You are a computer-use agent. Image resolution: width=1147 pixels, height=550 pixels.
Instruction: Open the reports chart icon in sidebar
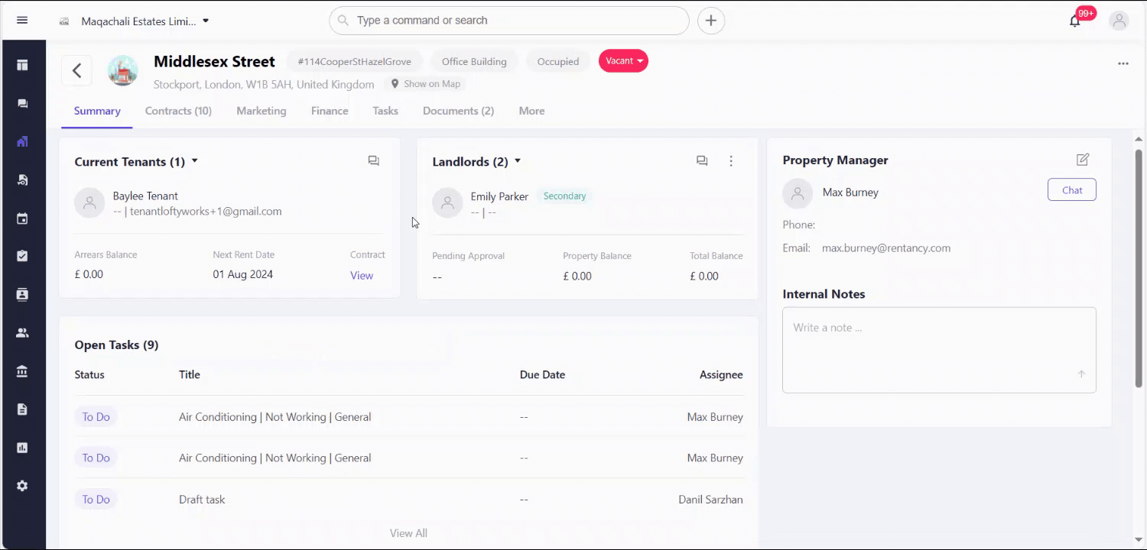[22, 448]
